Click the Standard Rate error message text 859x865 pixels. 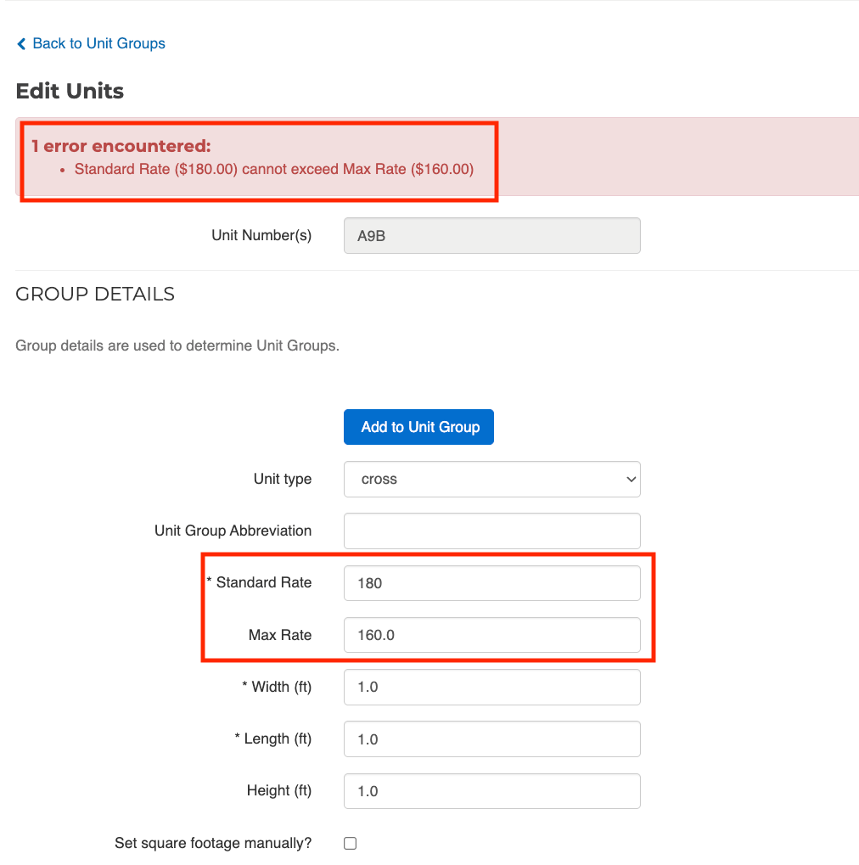pos(273,169)
